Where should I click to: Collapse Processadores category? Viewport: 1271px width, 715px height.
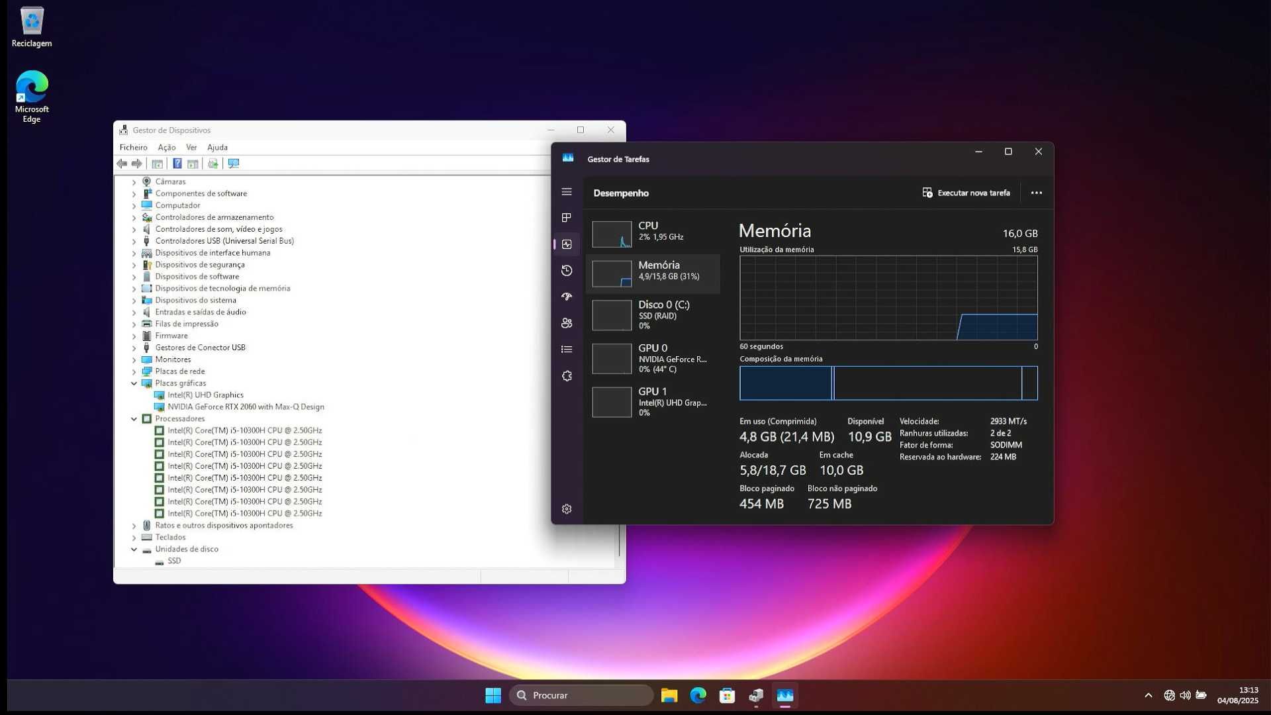[x=134, y=419]
